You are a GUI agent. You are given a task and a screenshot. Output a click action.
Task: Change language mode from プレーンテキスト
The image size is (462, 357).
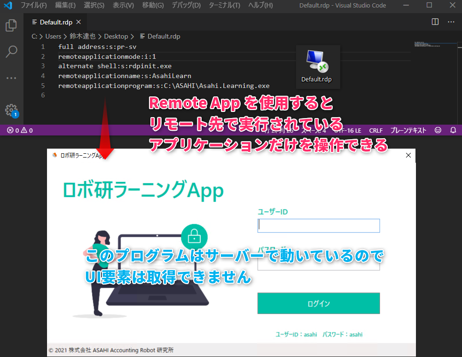[x=408, y=130]
